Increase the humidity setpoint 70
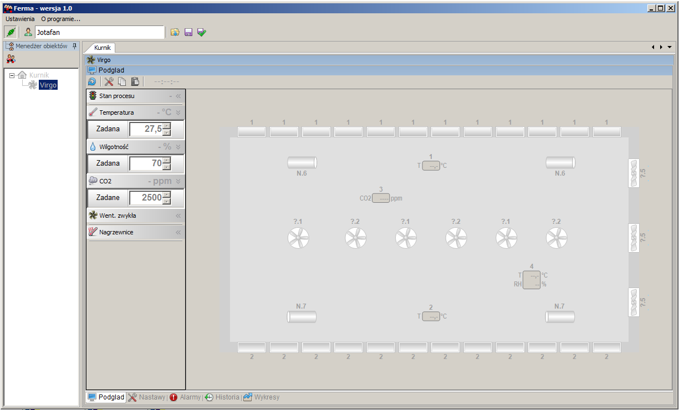This screenshot has width=679, height=410. pyautogui.click(x=166, y=161)
